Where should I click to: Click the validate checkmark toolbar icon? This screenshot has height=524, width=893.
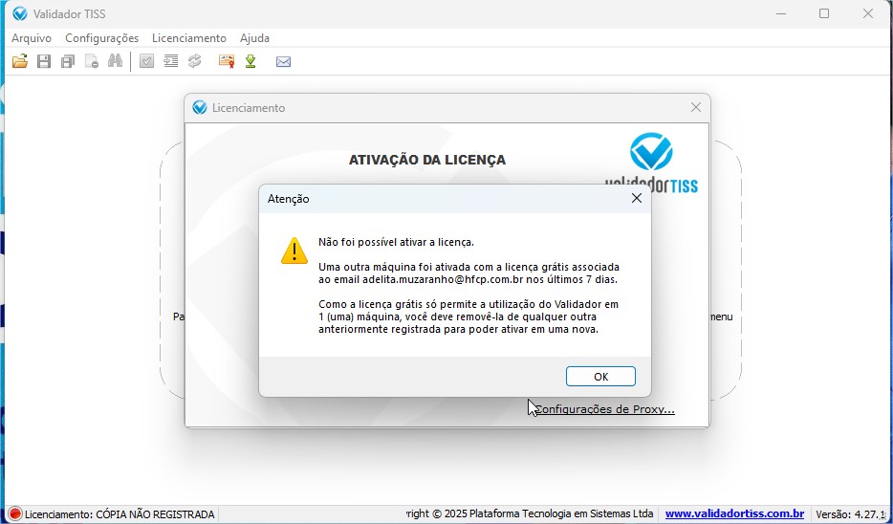click(146, 61)
